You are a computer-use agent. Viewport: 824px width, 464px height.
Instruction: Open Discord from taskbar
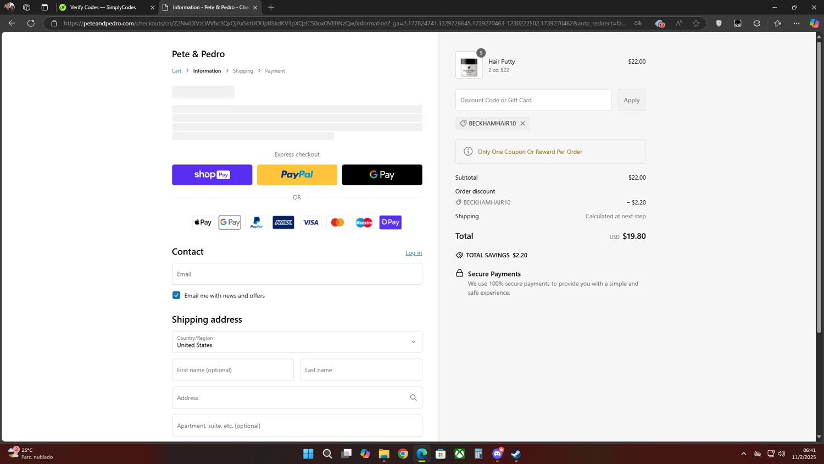498,454
